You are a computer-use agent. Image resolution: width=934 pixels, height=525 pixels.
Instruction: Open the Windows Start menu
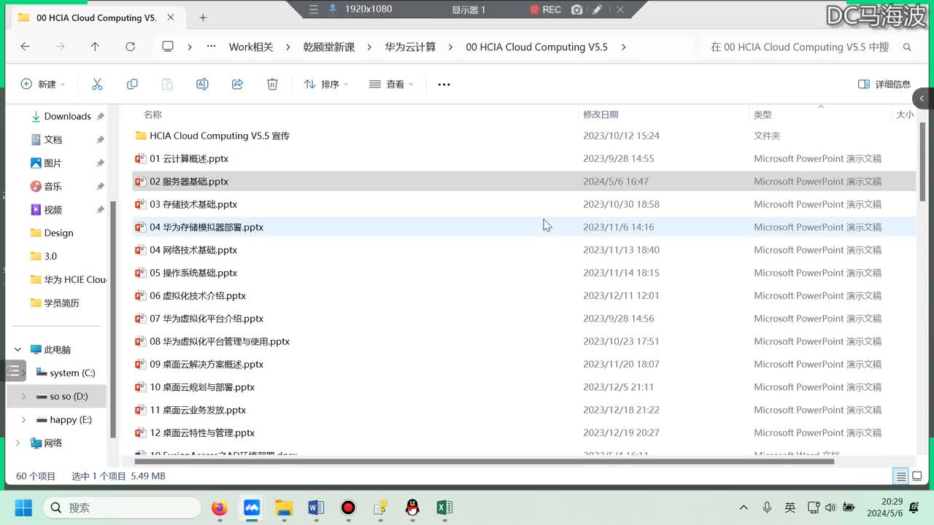(x=24, y=507)
